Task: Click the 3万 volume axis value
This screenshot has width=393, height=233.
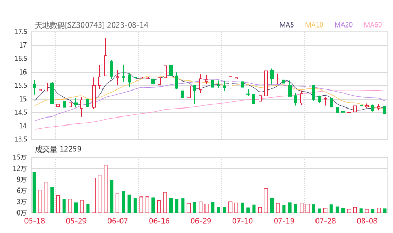Action: [22, 202]
